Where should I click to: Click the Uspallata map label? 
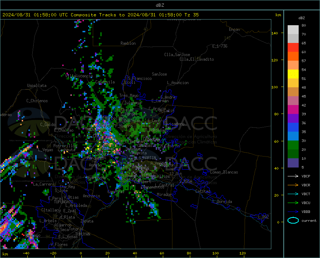coord(37,86)
